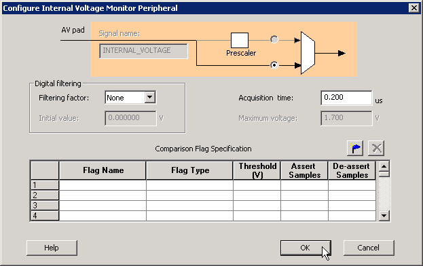Click the AV pad label
Viewport: 423px width, 266px height.
73,30
